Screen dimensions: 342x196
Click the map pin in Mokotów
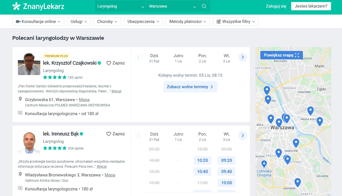(x=296, y=143)
